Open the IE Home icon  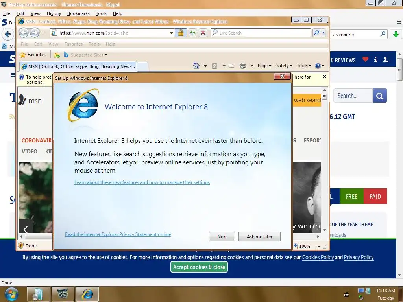196,66
